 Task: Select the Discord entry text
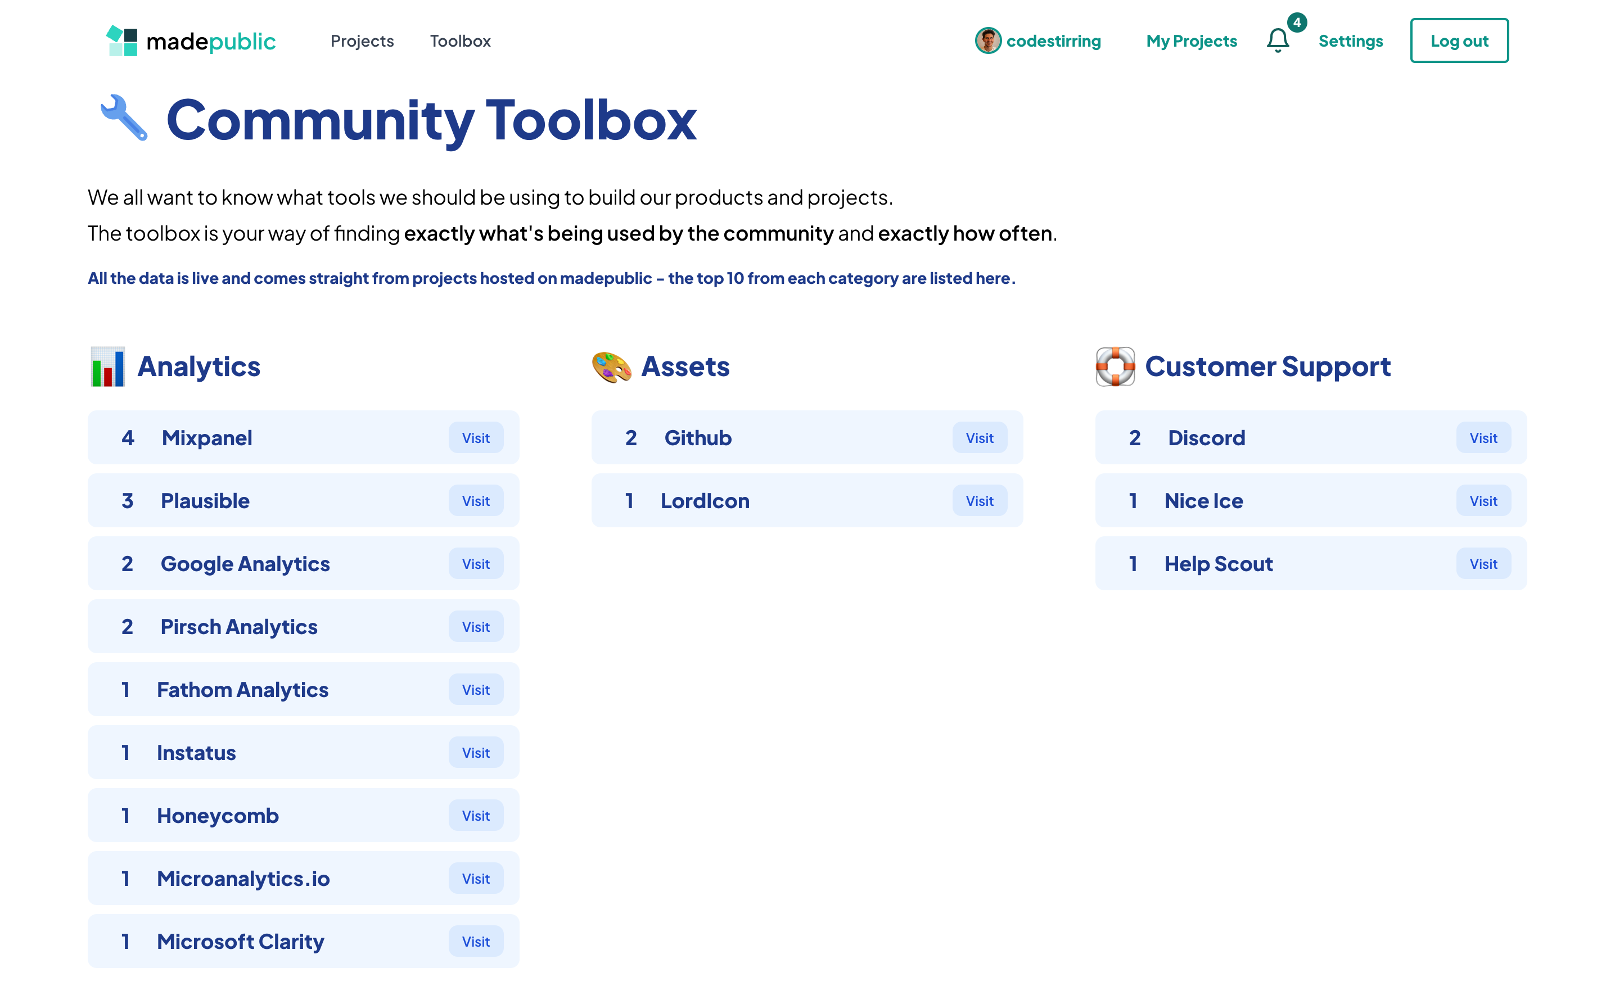point(1206,437)
